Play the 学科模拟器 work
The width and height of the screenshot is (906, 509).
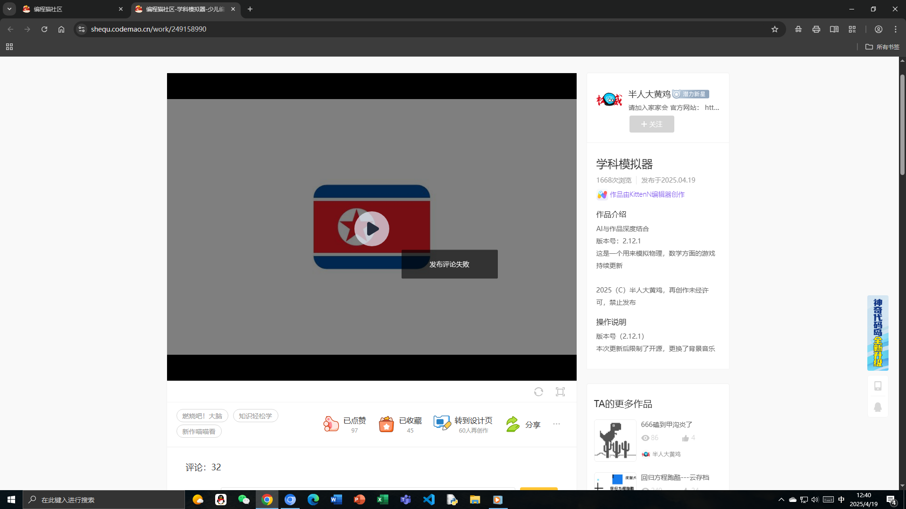[372, 229]
